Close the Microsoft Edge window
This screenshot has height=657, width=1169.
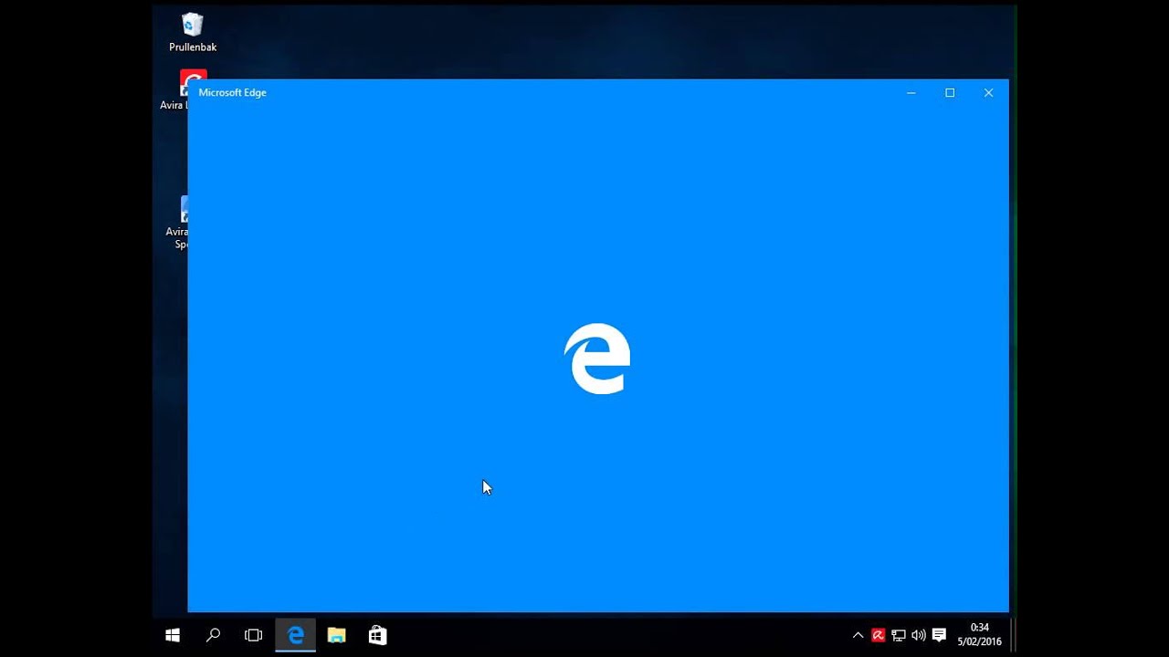[988, 93]
